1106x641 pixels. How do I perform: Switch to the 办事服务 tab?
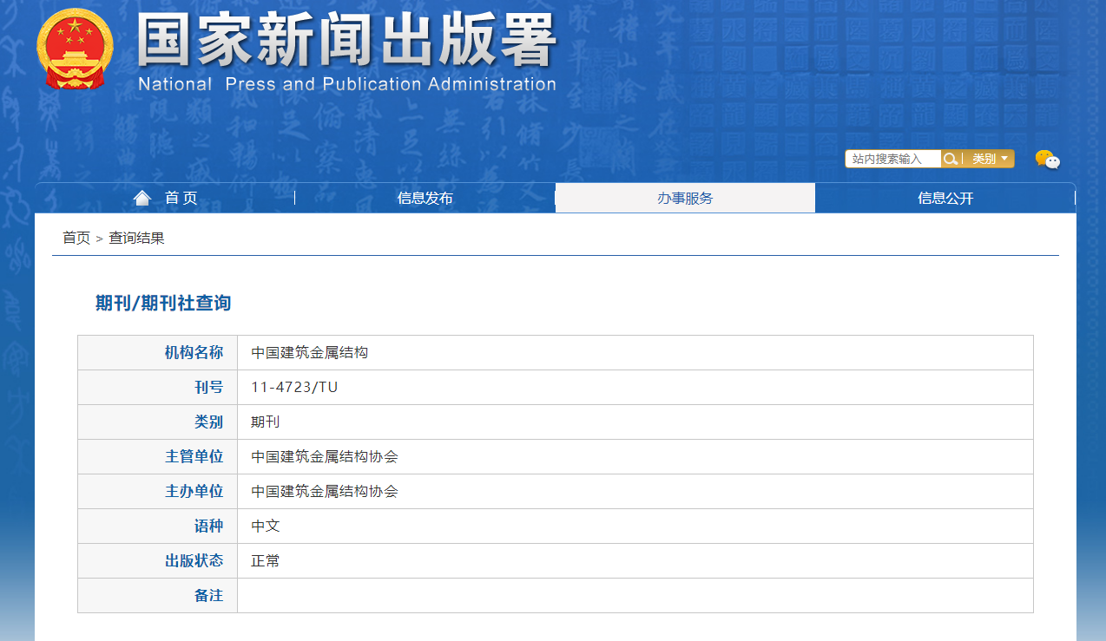684,199
